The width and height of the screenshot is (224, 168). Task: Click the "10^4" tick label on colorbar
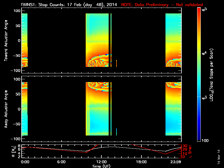tap(204, 53)
